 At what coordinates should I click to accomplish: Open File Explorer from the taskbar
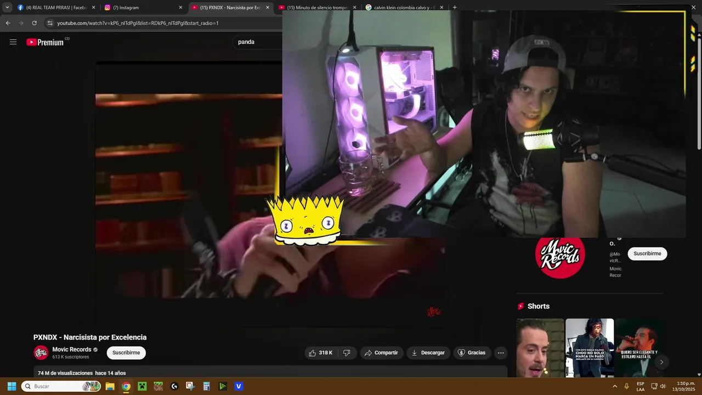(110, 386)
